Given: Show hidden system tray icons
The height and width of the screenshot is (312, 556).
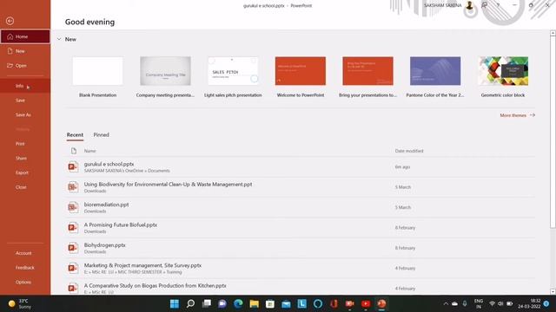Looking at the screenshot, I should (446, 303).
